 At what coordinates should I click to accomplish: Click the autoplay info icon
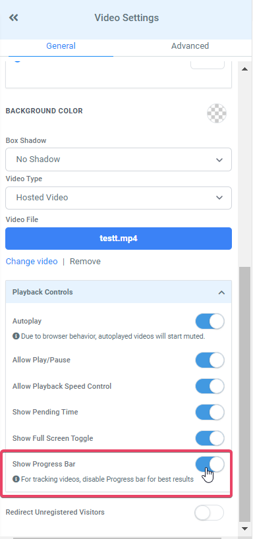16,336
